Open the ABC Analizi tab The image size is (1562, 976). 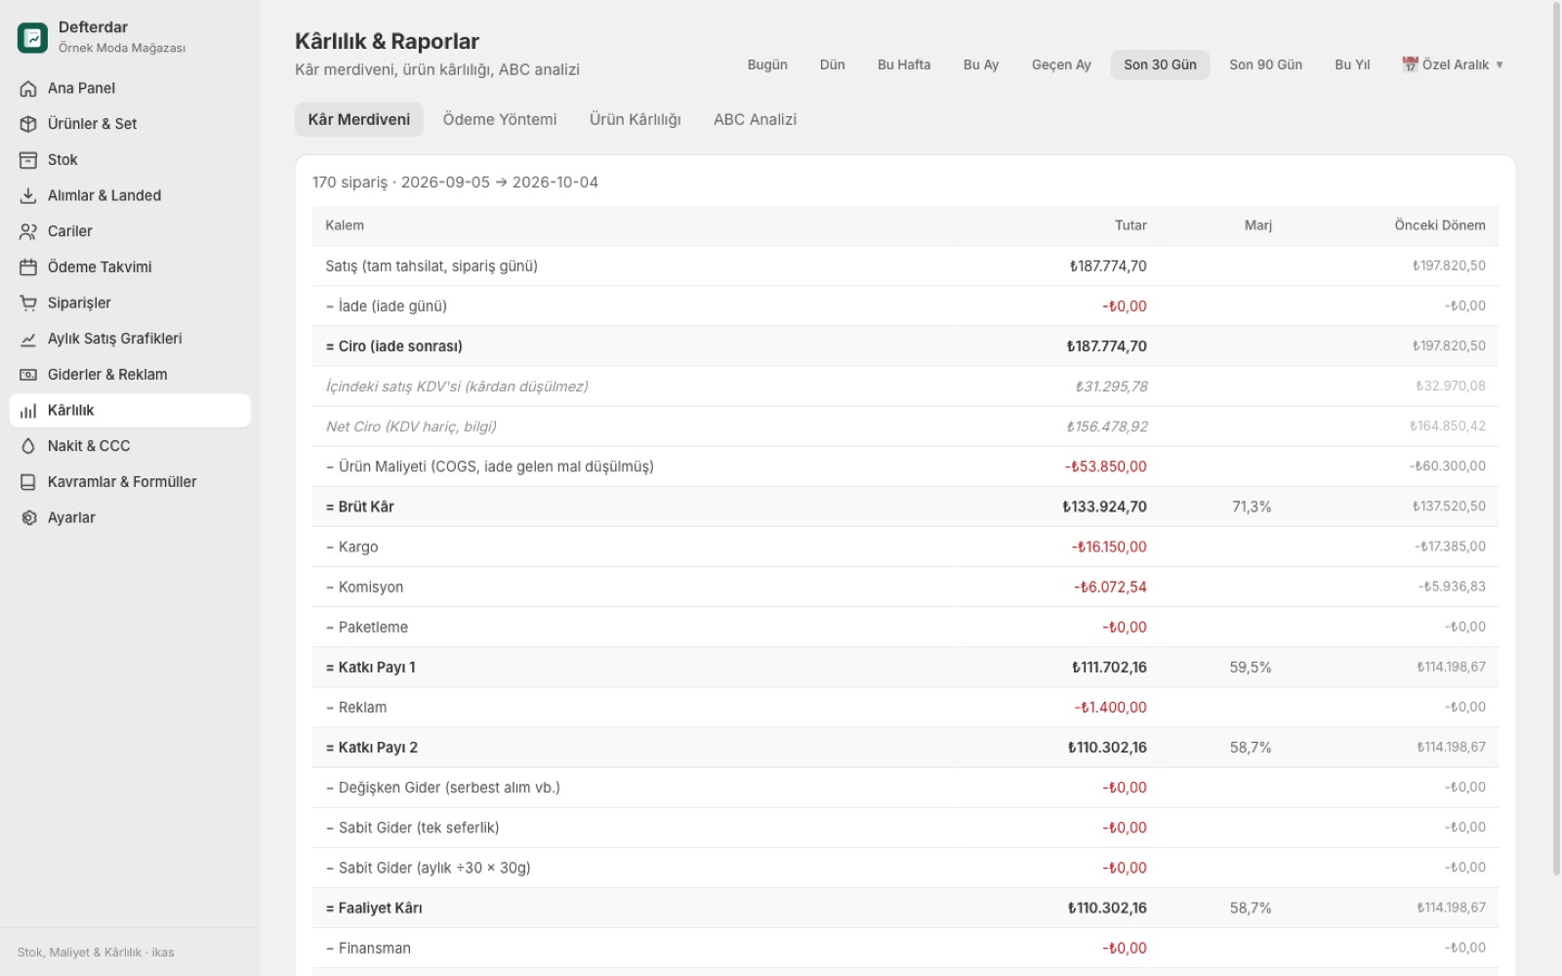tap(755, 119)
